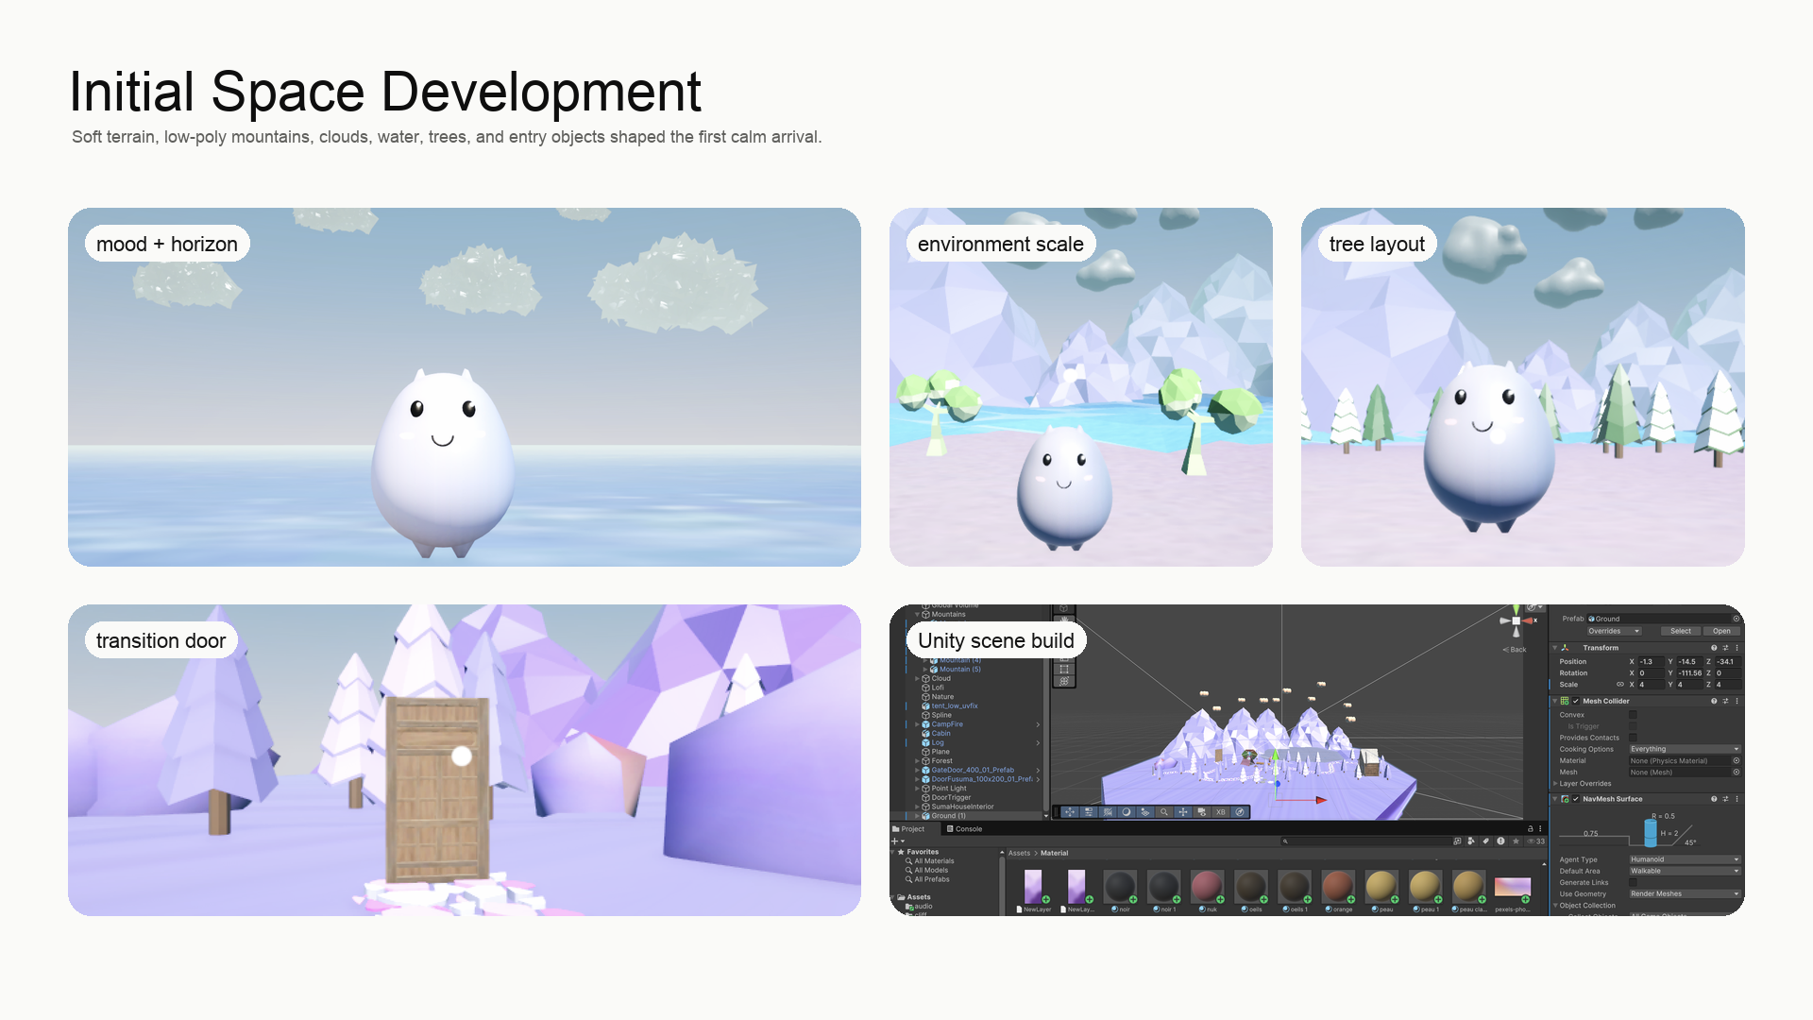Image resolution: width=1813 pixels, height=1020 pixels.
Task: Toggle the Is Trigger checkbox
Action: pyautogui.click(x=1633, y=726)
